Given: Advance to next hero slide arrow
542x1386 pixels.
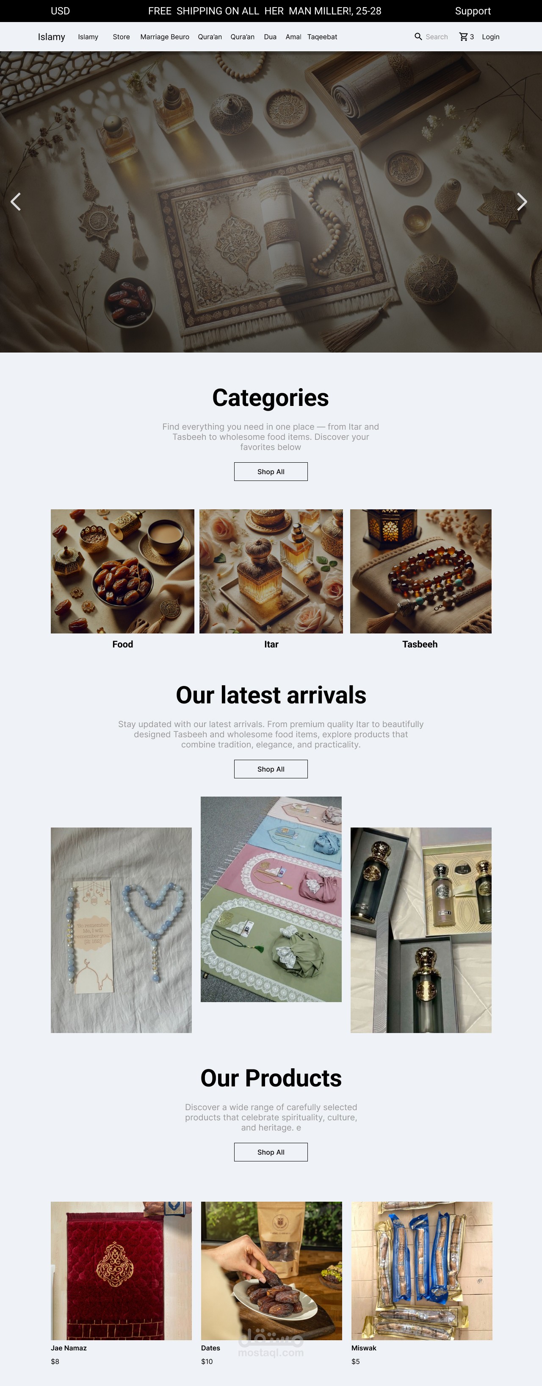Looking at the screenshot, I should pyautogui.click(x=522, y=202).
